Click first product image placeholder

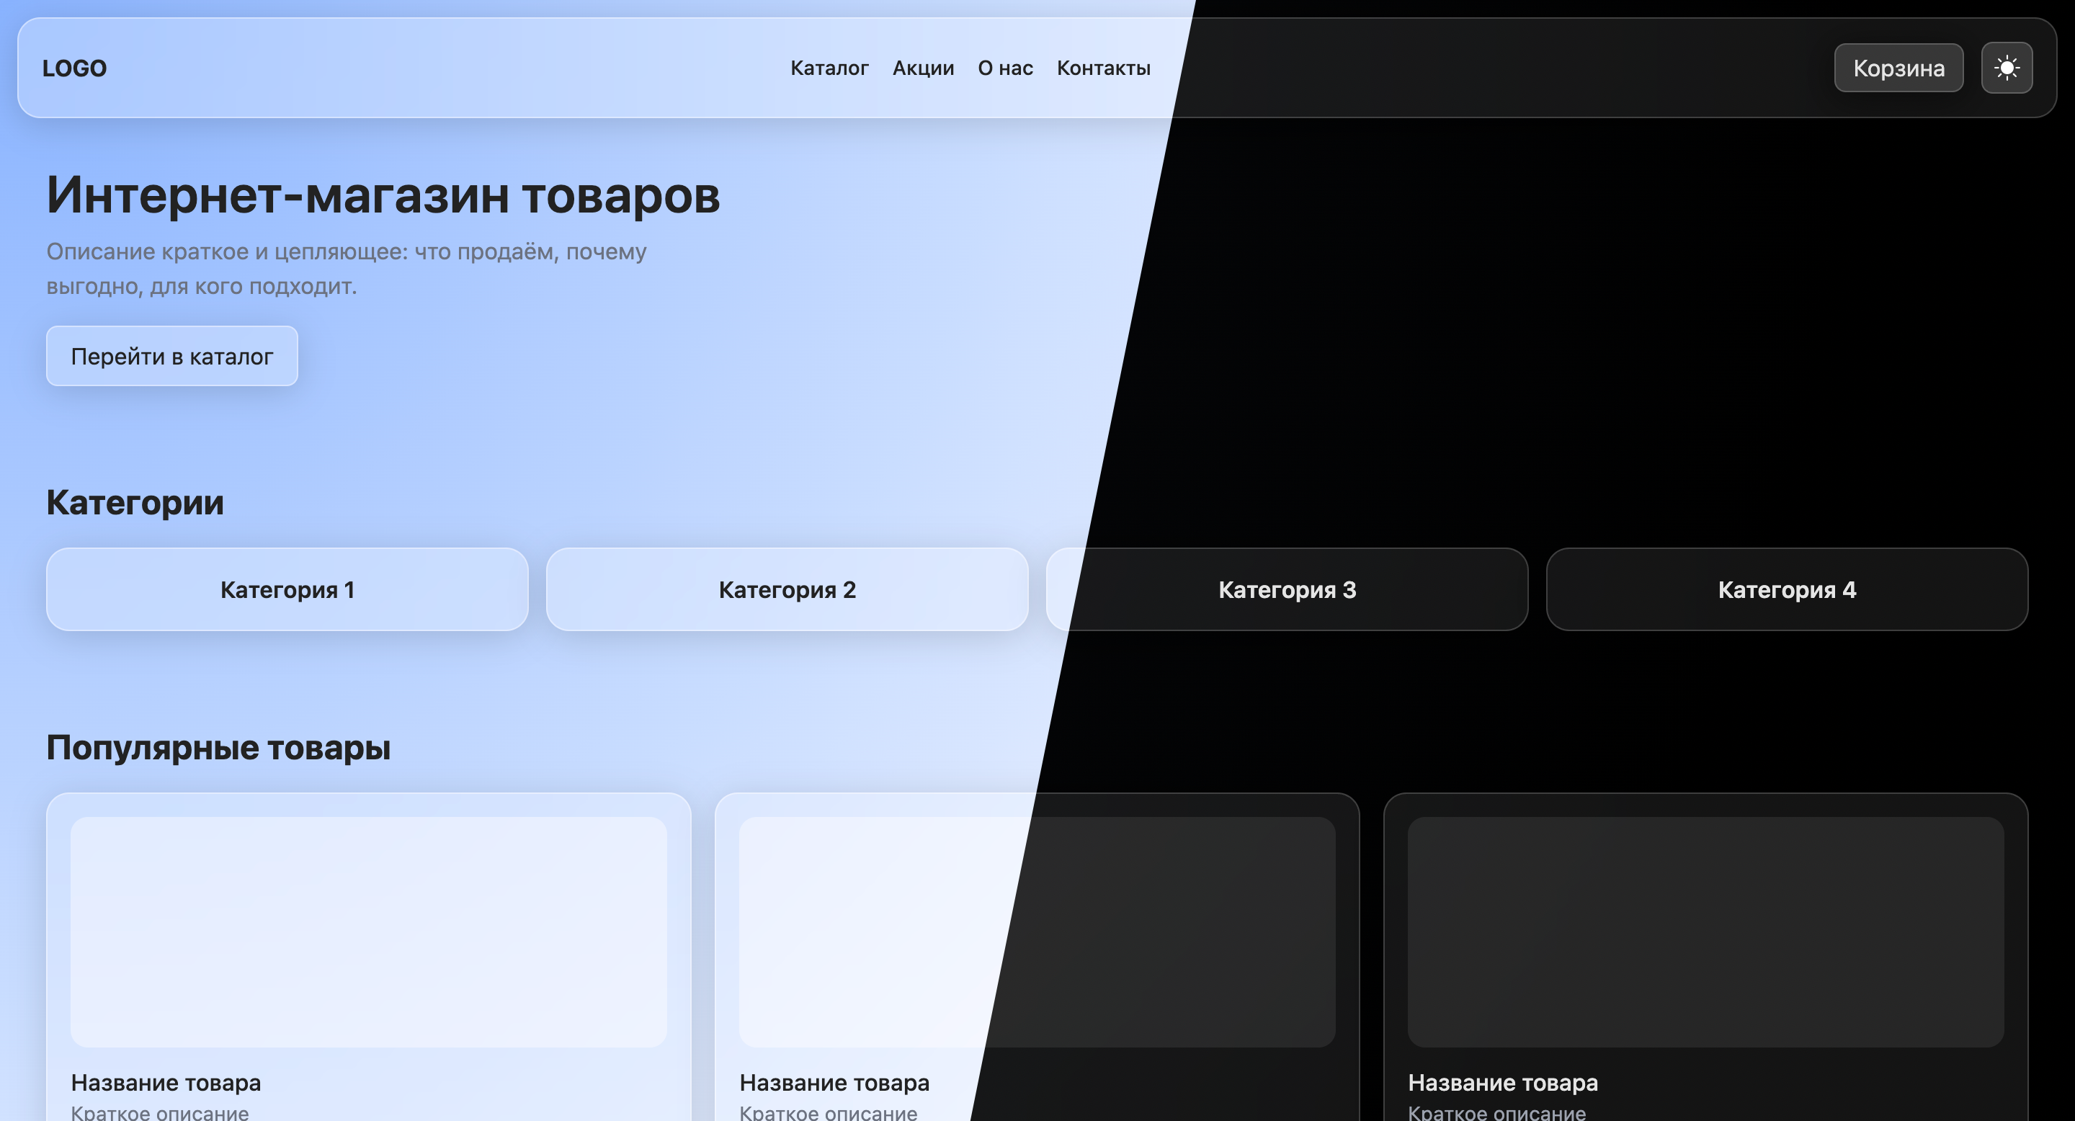pyautogui.click(x=368, y=932)
